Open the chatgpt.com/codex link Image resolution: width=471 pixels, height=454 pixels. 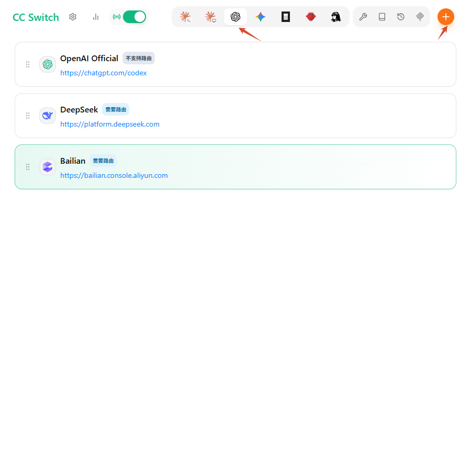(x=103, y=73)
